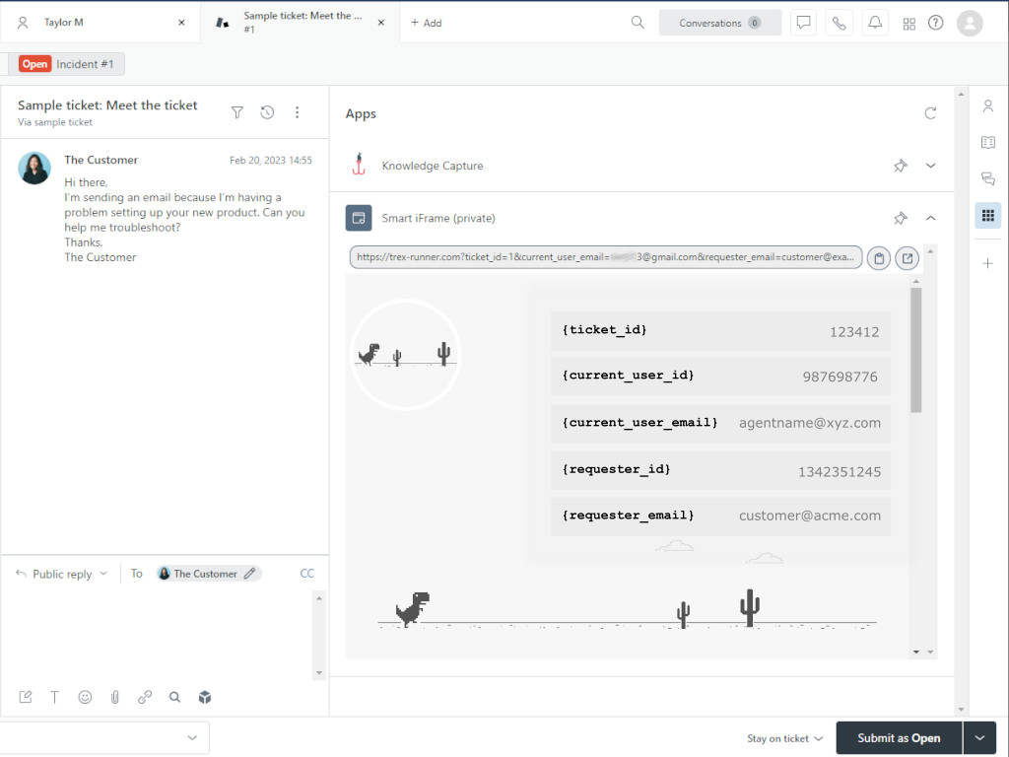Copy the iframe URL to clipboard
Screen dimensions: 1009x757
click(879, 258)
